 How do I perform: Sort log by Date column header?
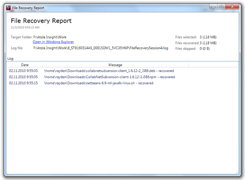[25, 65]
